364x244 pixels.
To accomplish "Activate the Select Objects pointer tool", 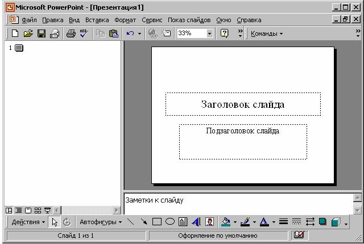I will click(55, 222).
